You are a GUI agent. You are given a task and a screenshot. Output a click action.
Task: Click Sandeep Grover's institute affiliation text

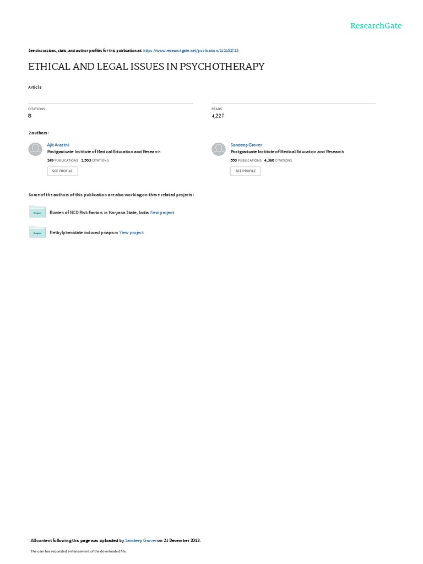click(287, 152)
